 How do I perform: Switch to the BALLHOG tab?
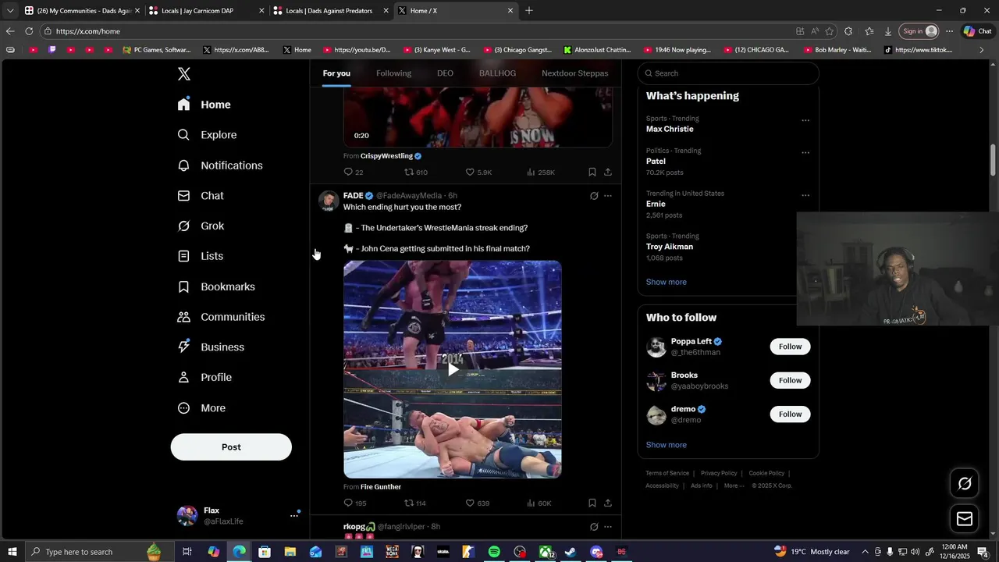(x=497, y=73)
